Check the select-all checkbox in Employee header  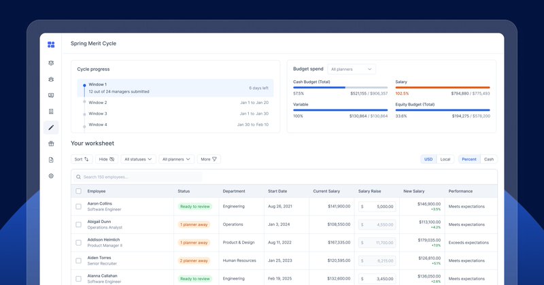coord(78,191)
